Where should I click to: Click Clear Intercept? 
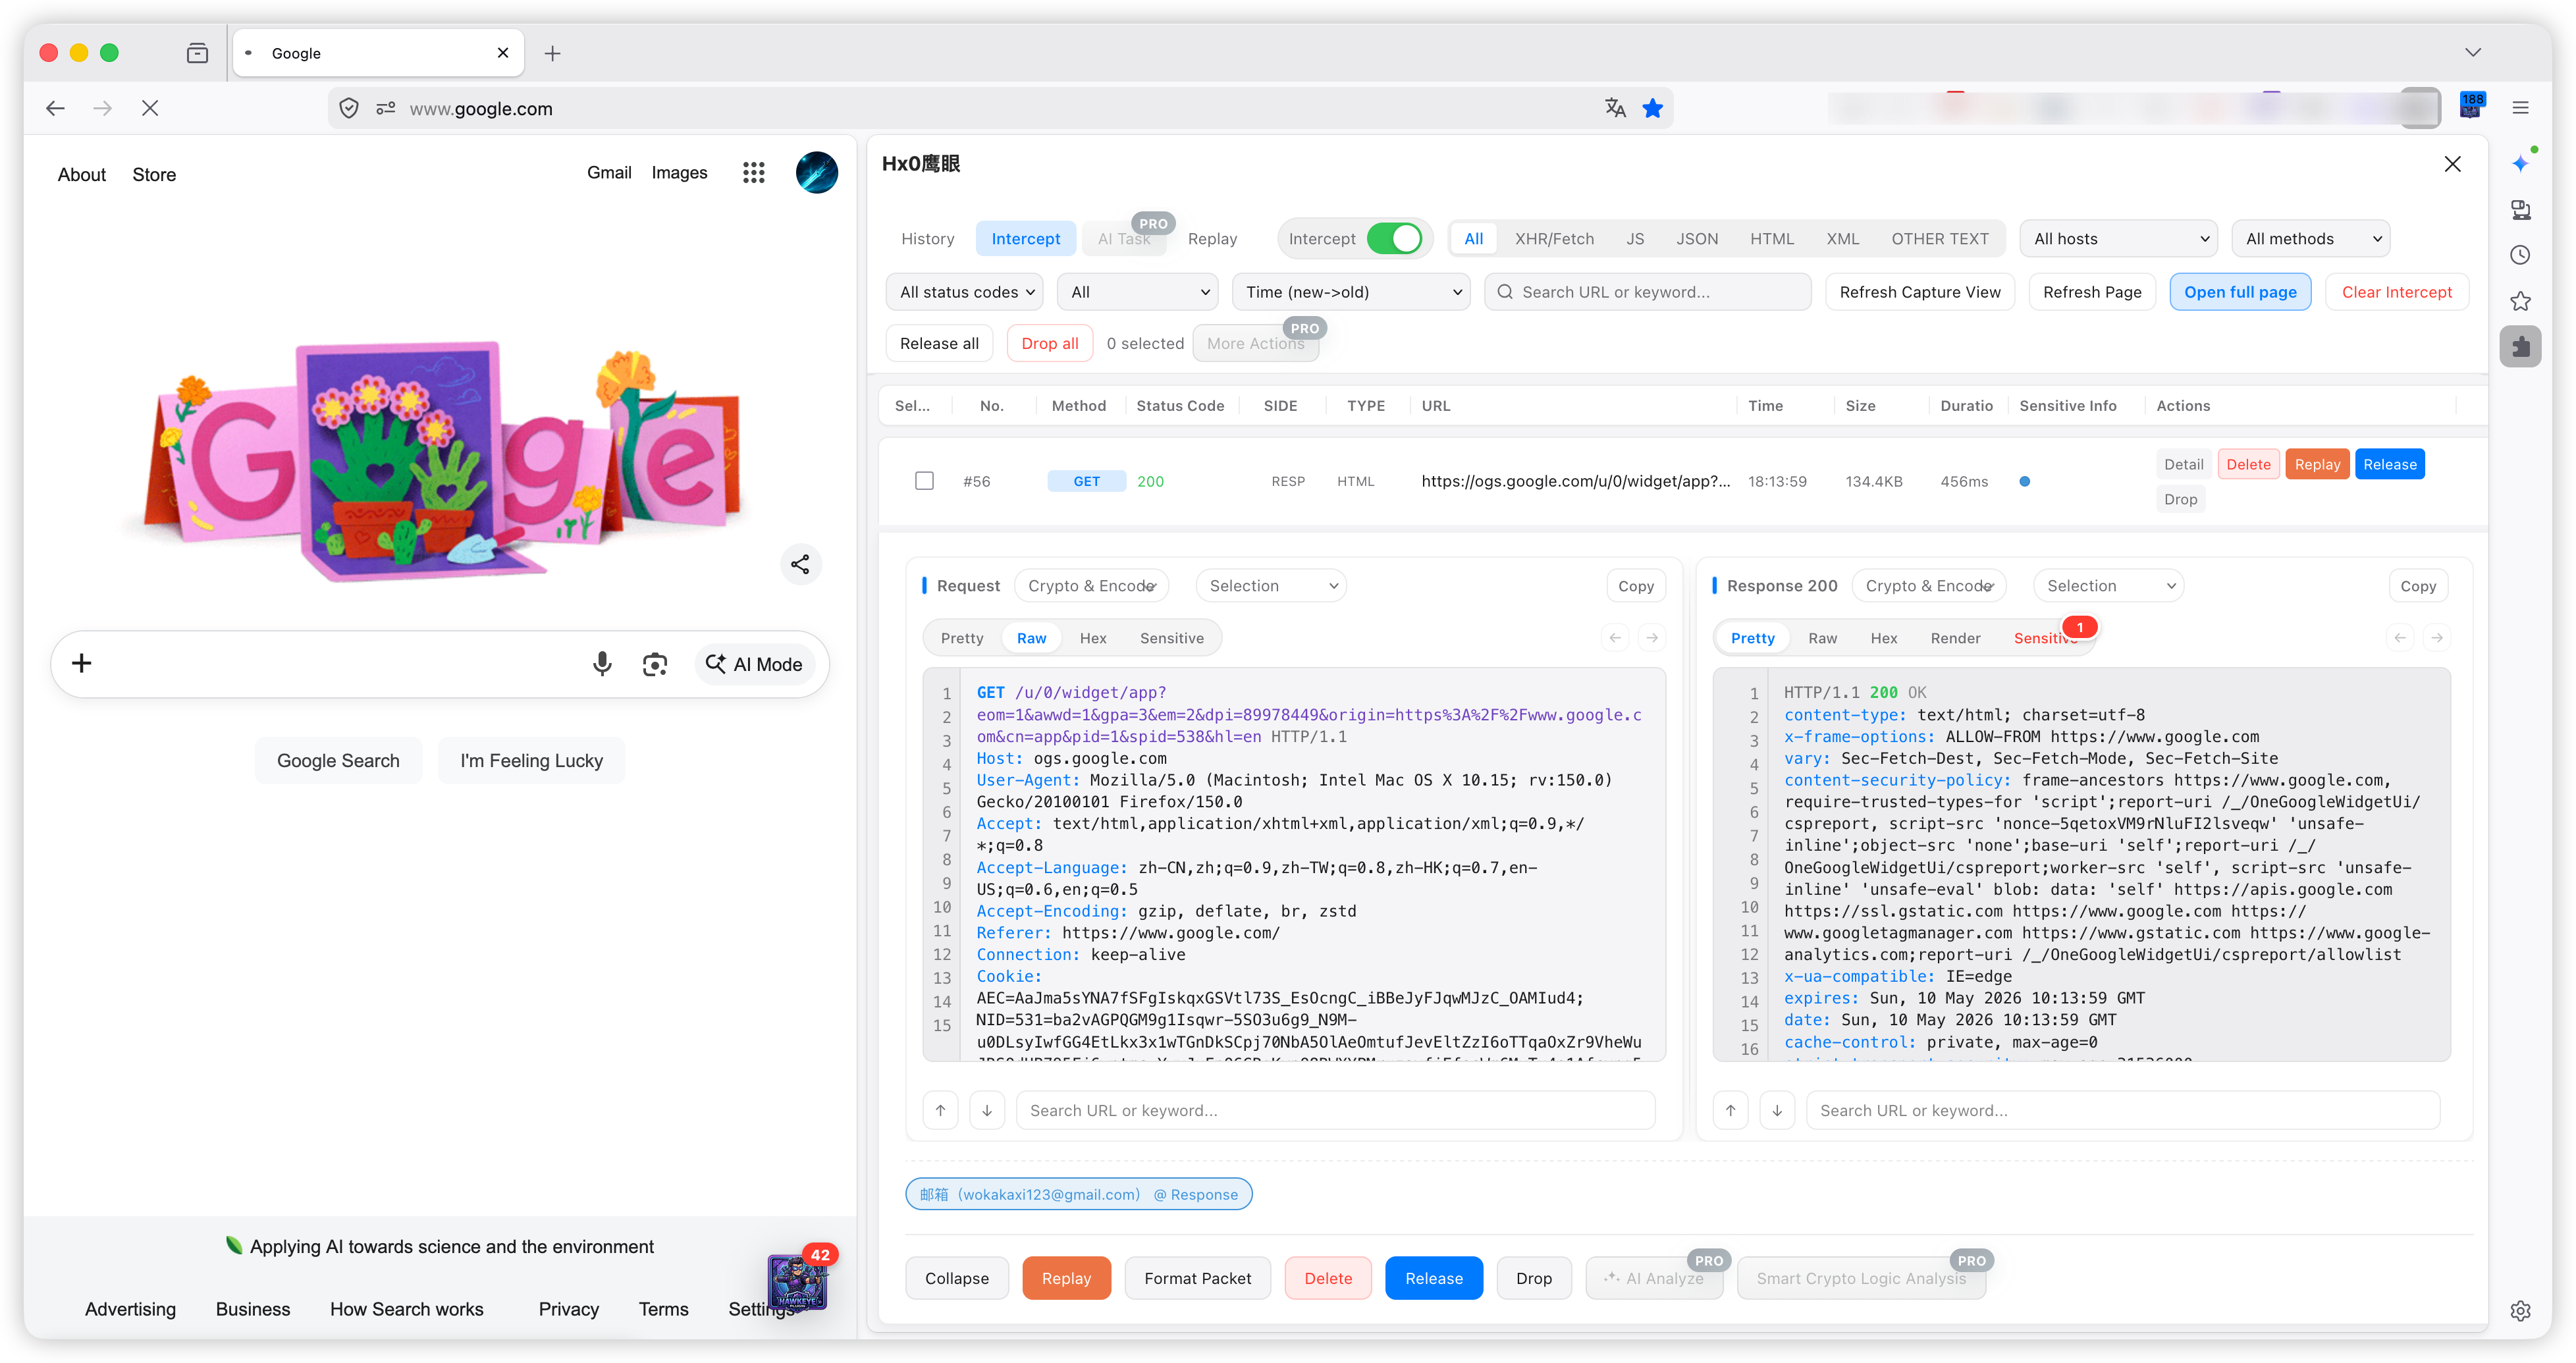2396,292
